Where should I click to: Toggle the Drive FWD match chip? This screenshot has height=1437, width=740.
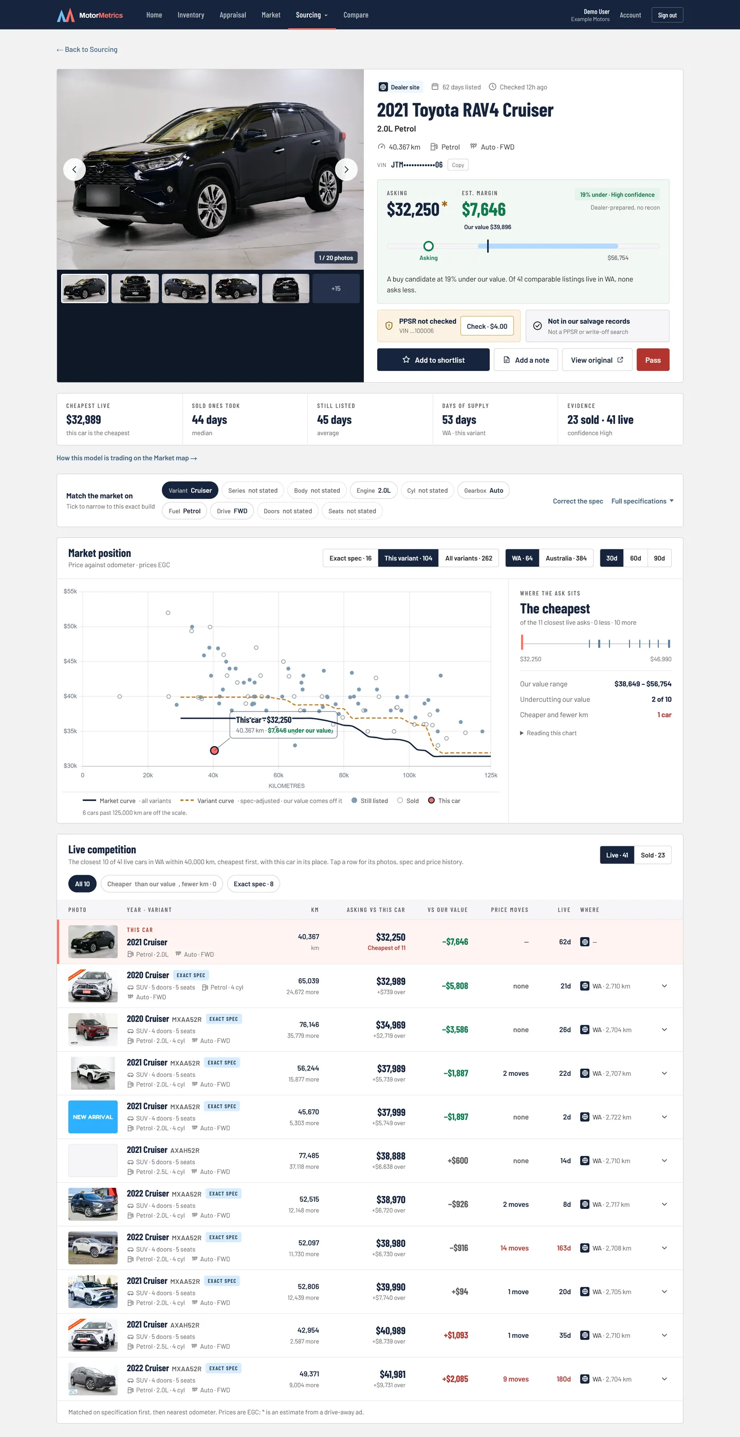pyautogui.click(x=232, y=510)
